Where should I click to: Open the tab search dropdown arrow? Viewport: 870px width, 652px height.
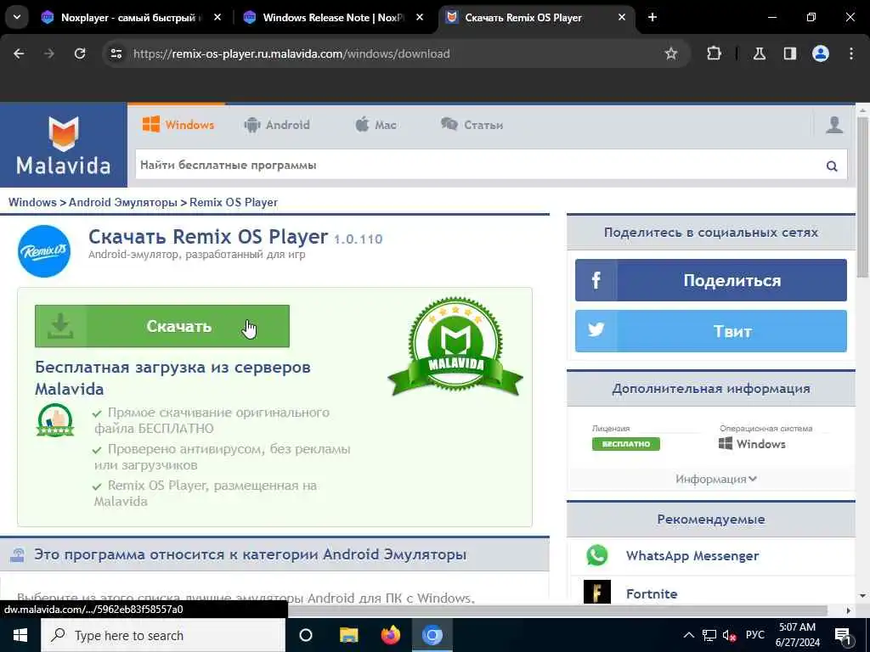tap(17, 17)
